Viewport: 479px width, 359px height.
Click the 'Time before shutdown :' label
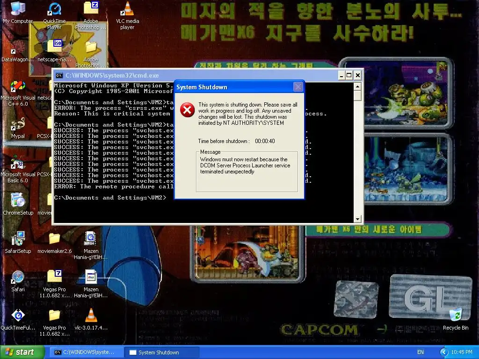[x=224, y=141]
